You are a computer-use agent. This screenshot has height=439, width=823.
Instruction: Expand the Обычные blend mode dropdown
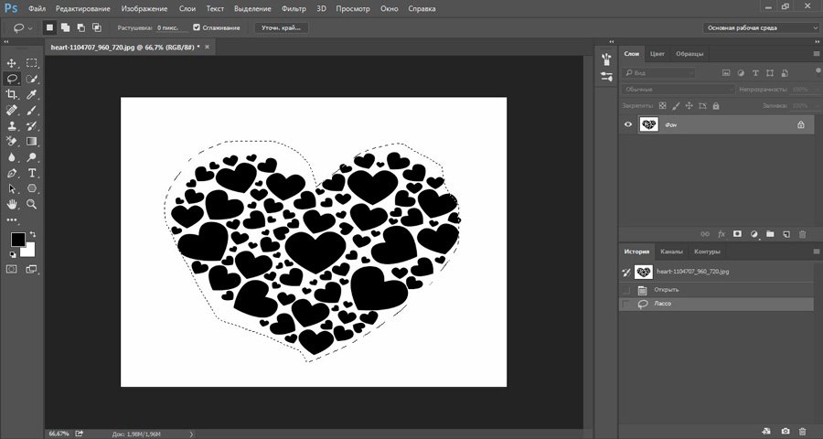678,90
